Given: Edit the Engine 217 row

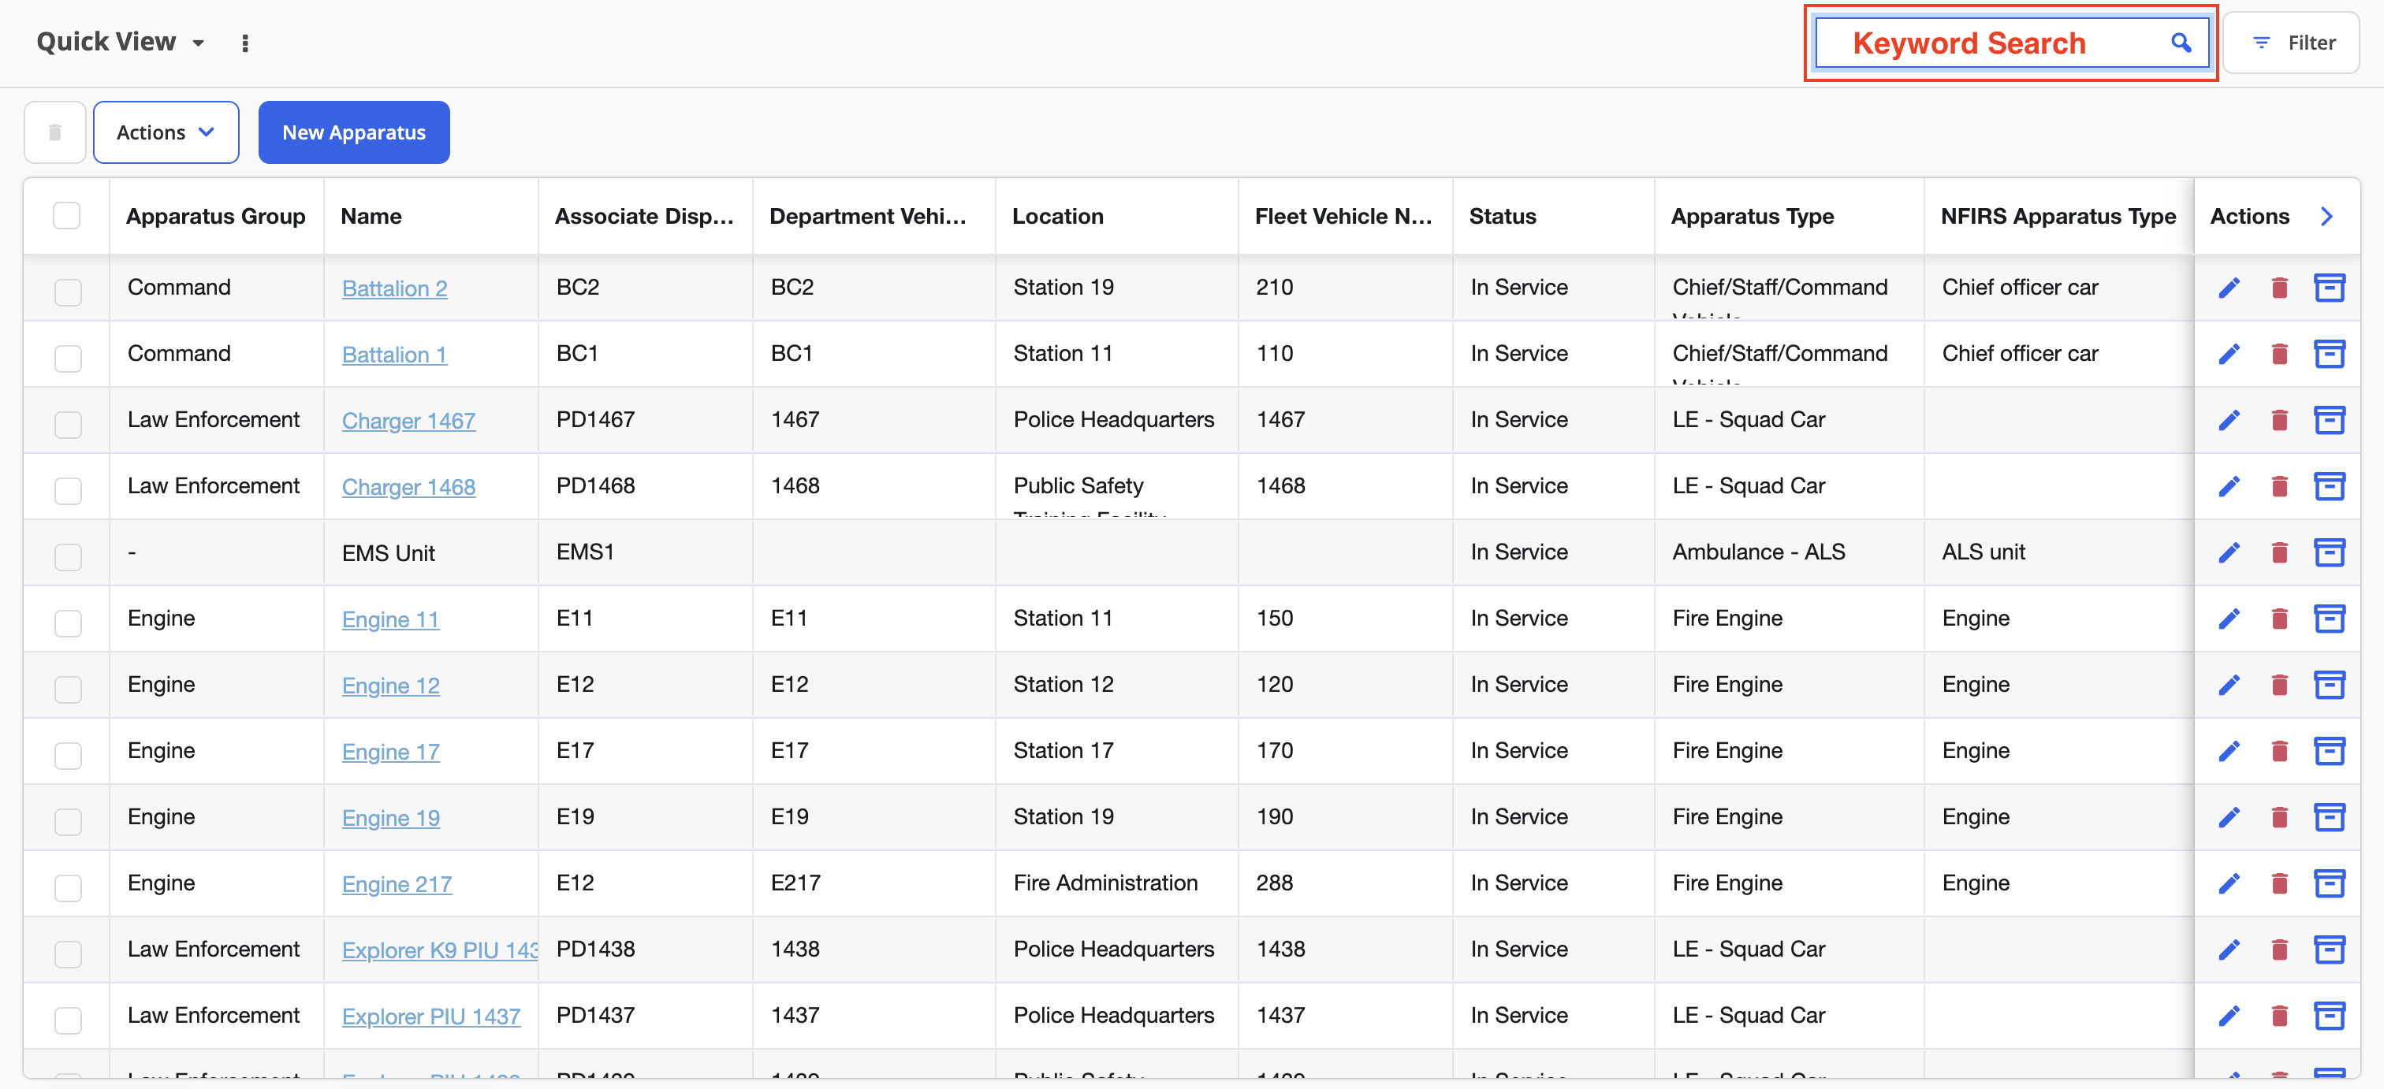Looking at the screenshot, I should [2229, 883].
